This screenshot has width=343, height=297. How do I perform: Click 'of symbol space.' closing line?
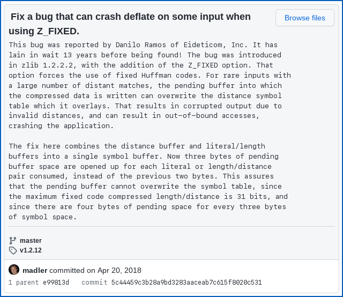[43, 217]
